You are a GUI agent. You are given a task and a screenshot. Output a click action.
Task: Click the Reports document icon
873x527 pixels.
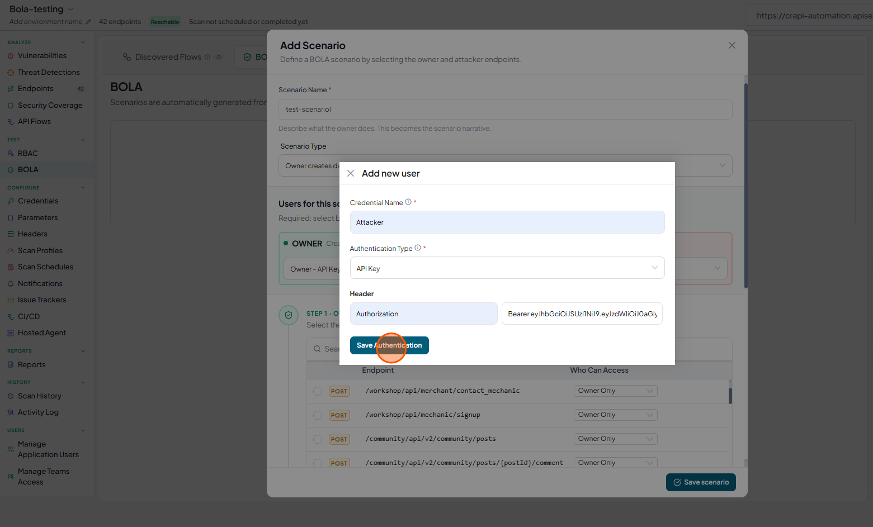(x=11, y=365)
